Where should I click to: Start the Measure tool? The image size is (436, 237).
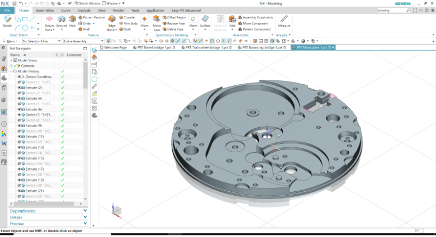pyautogui.click(x=284, y=21)
